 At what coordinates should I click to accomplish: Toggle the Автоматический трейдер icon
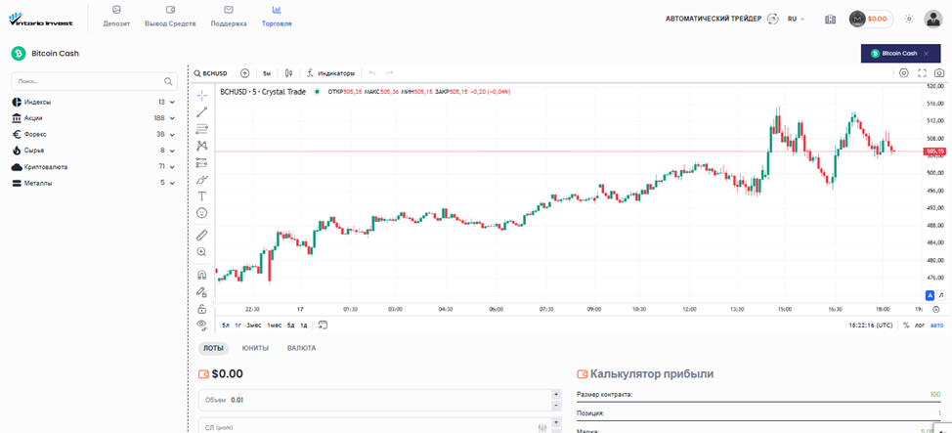[x=773, y=19]
